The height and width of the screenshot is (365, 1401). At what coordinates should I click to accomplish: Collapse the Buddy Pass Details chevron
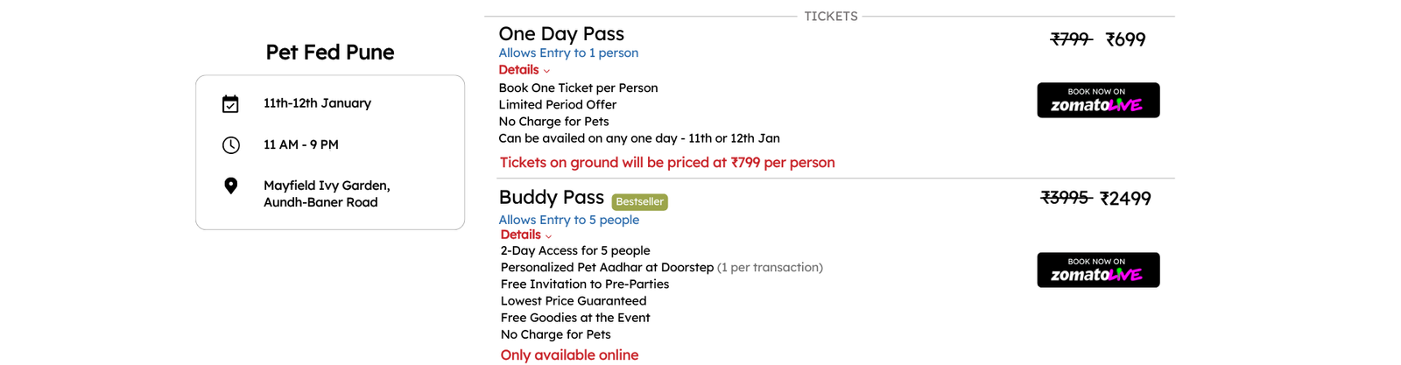548,236
